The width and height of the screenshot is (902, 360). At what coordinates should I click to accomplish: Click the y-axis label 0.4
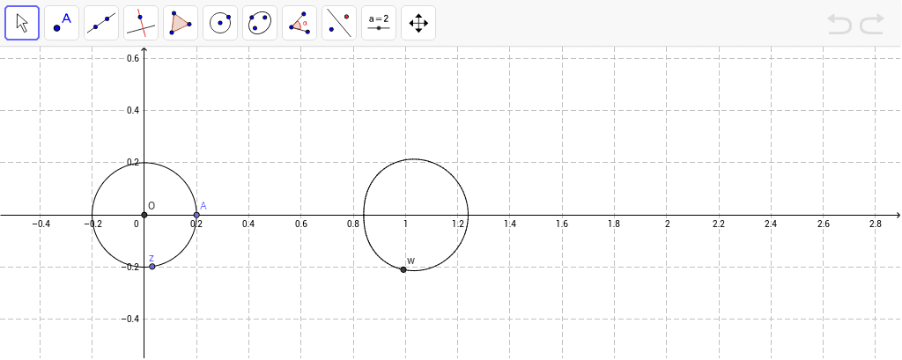click(x=133, y=110)
